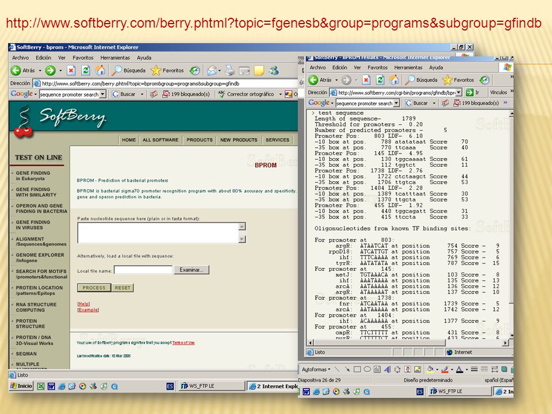Click the Atrás back arrow in the bprom window
Viewport: 552px width, 414px height.
click(16, 70)
